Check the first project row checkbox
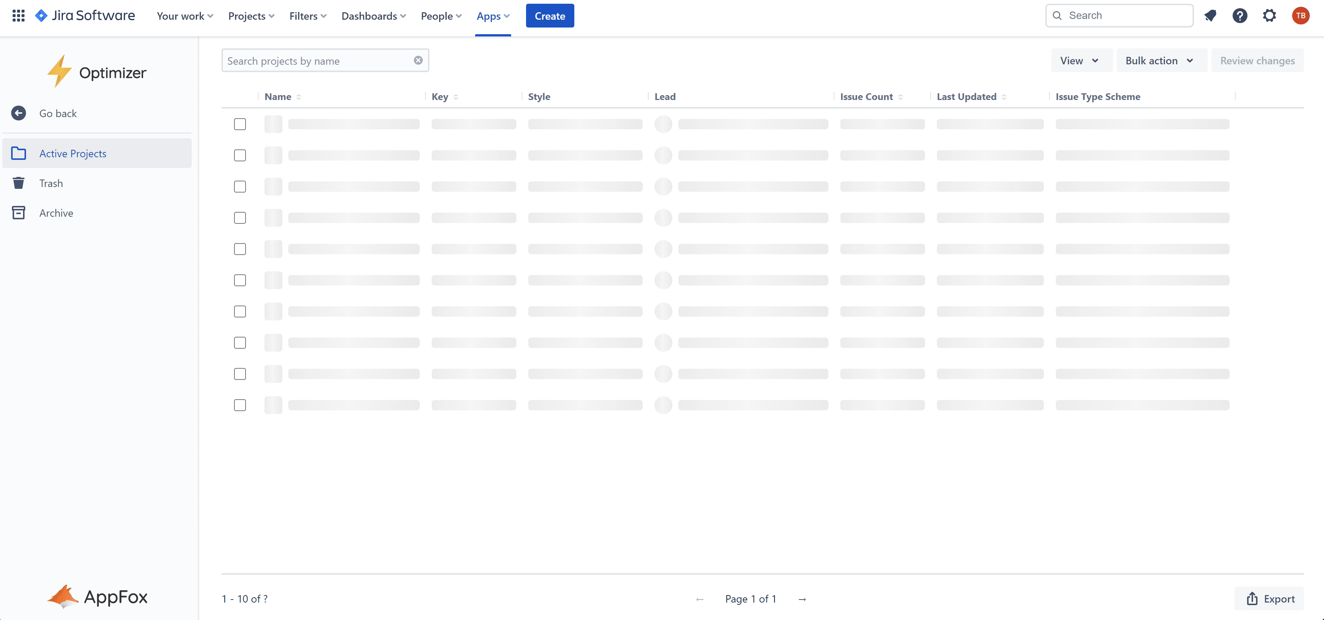The image size is (1324, 620). click(x=240, y=124)
